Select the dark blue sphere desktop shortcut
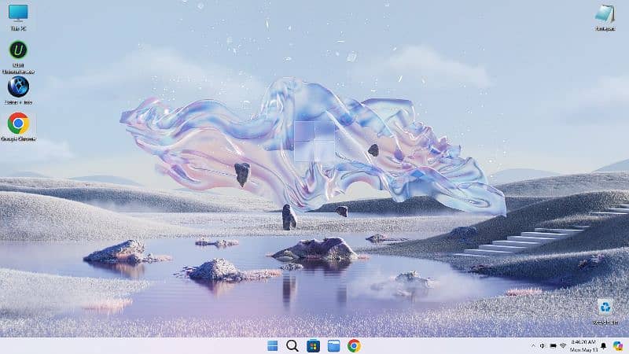Screen dimensions: 629x354 tap(17, 87)
